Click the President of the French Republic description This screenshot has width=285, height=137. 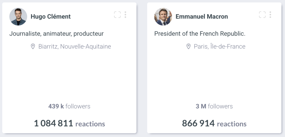[x=200, y=34]
